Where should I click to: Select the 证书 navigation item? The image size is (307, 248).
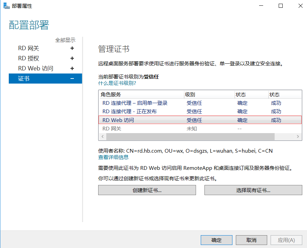click(x=46, y=79)
